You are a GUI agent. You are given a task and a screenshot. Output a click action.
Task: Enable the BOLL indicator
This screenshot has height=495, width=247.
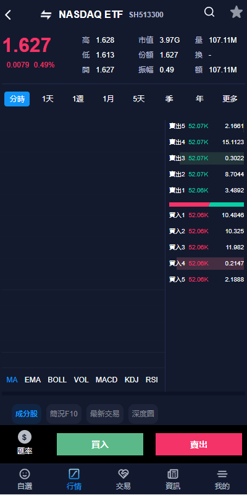[57, 380]
